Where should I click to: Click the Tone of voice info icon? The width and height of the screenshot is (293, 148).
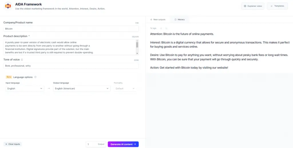(x=22, y=60)
